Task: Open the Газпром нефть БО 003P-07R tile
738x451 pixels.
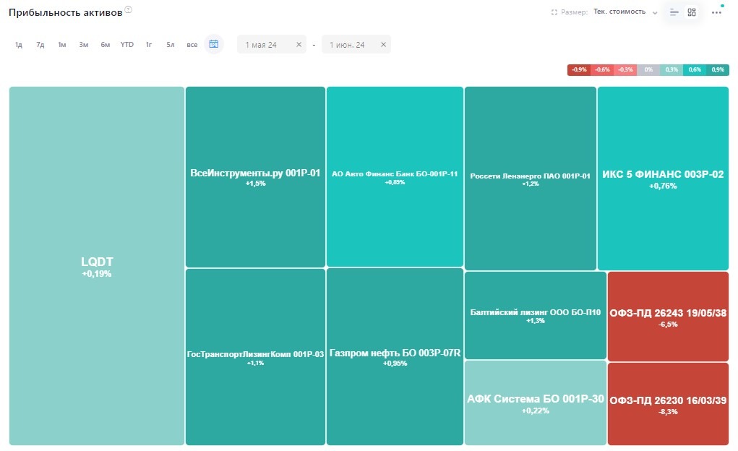Action: pos(395,356)
